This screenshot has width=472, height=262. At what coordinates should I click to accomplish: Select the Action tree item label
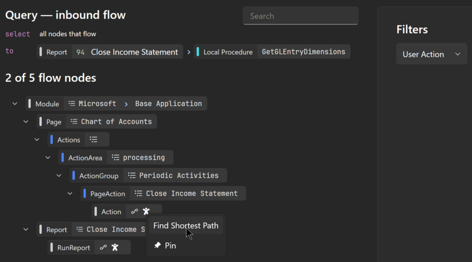111,212
